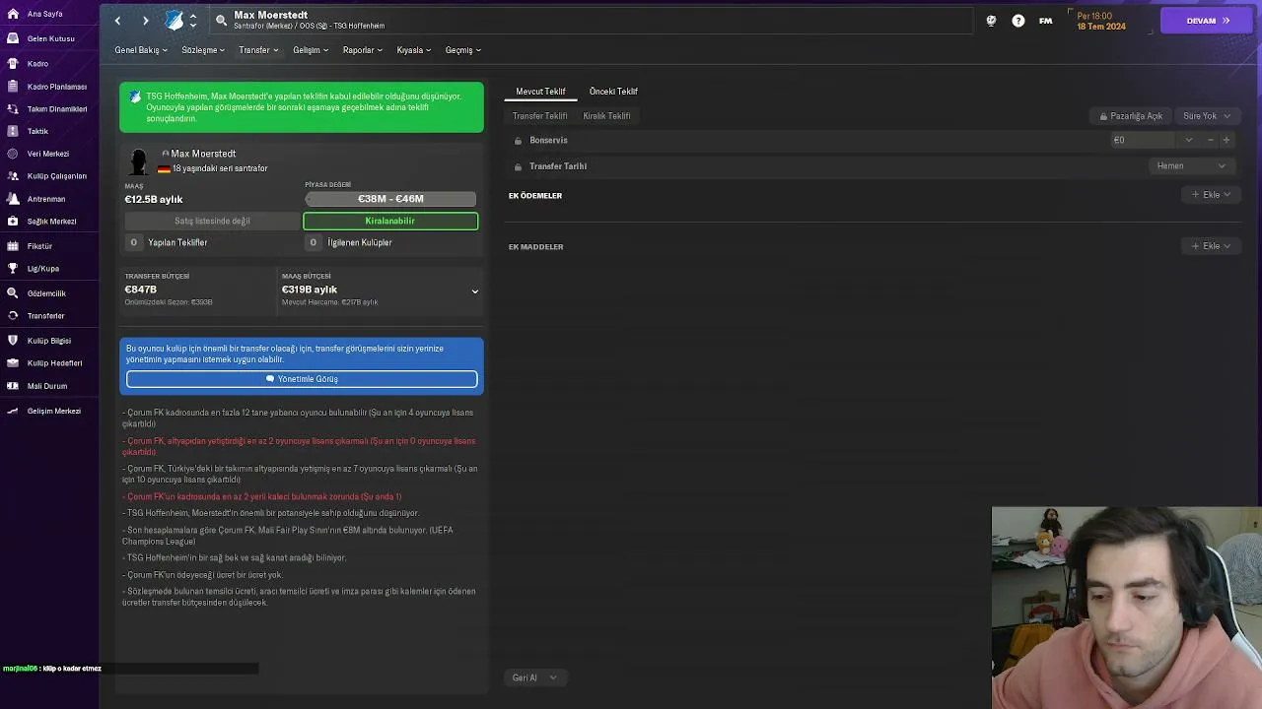Open Kulüp Hedefleri icon
The width and height of the screenshot is (1262, 709).
click(13, 363)
